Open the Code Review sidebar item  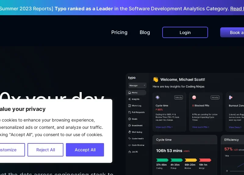coord(138,145)
